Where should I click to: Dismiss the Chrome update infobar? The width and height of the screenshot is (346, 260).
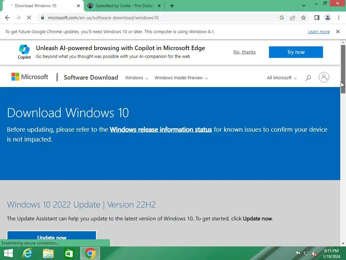pos(338,31)
